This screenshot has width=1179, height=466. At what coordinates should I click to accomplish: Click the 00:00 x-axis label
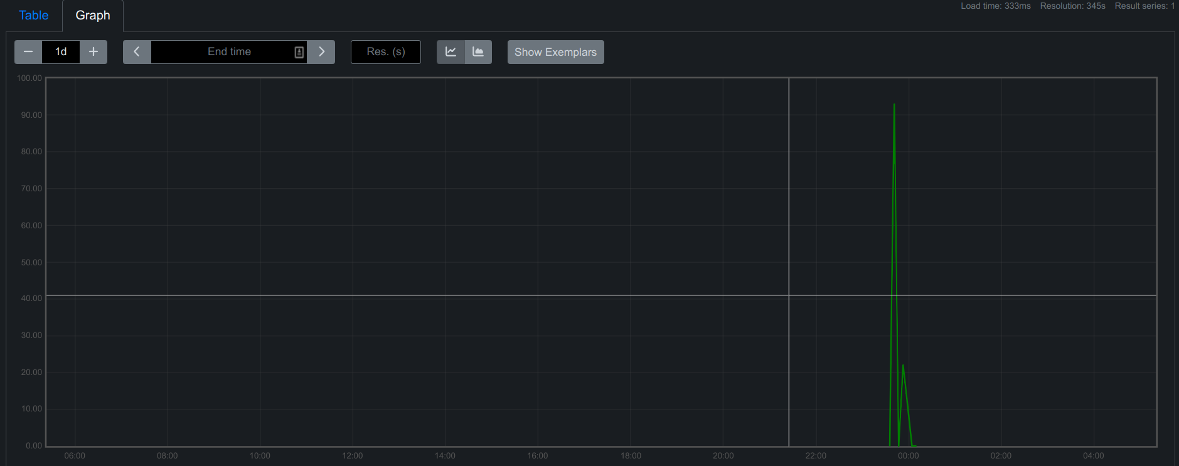[x=909, y=456]
